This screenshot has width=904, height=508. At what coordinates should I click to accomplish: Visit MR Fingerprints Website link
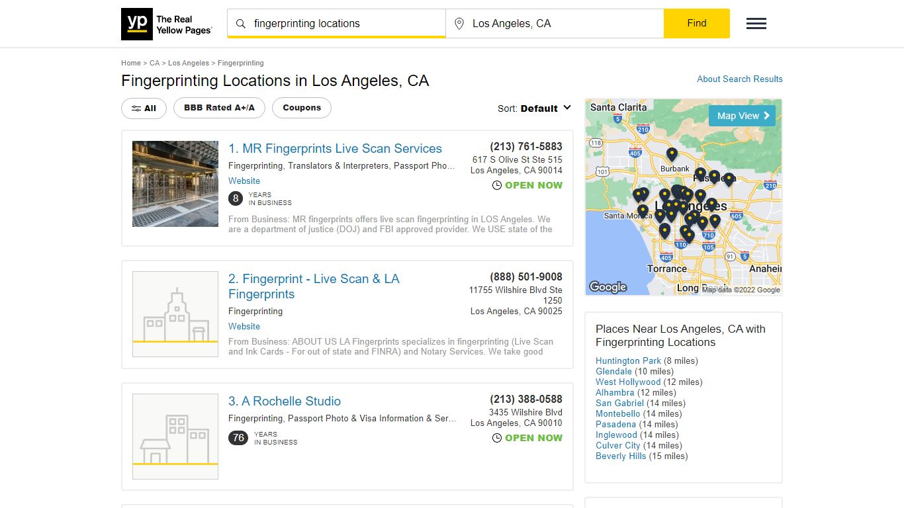[244, 181]
